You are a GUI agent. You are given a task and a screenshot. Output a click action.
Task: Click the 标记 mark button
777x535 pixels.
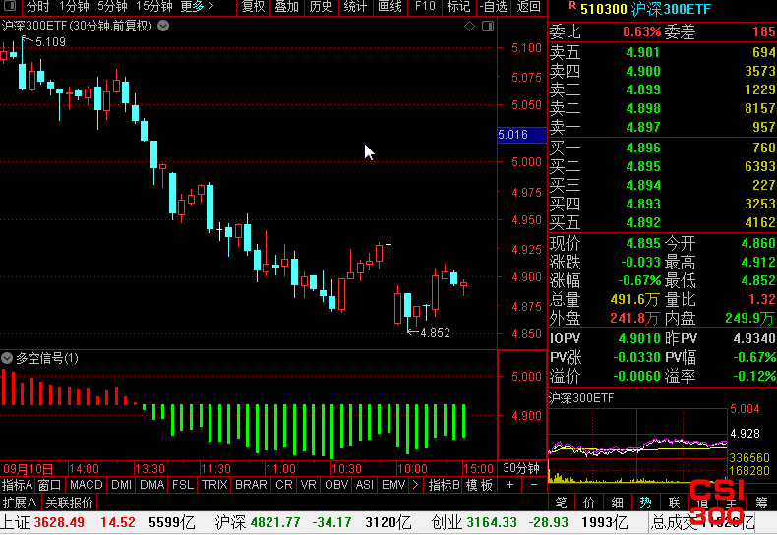click(458, 7)
